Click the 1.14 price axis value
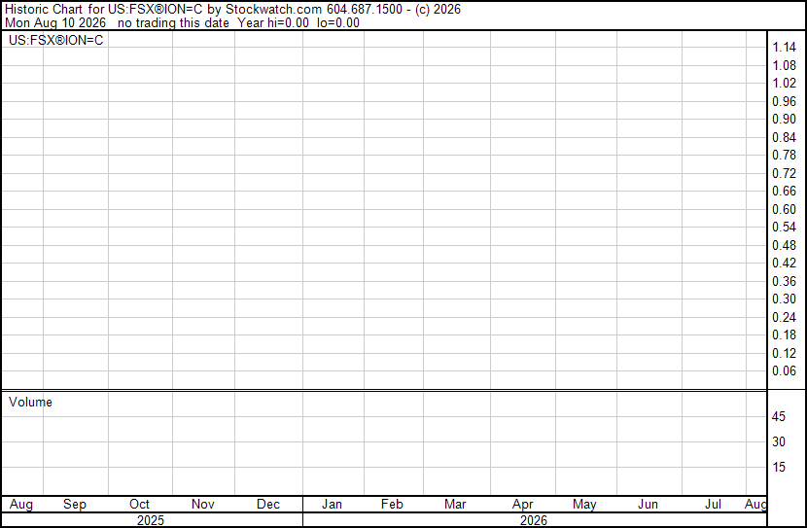The height and width of the screenshot is (528, 807). [x=784, y=48]
